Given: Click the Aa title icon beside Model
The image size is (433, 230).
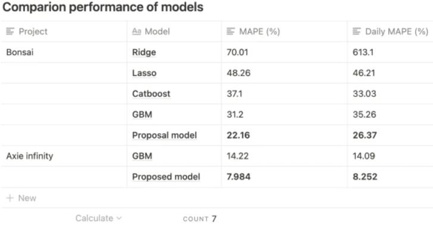Looking at the screenshot, I should pyautogui.click(x=136, y=31).
